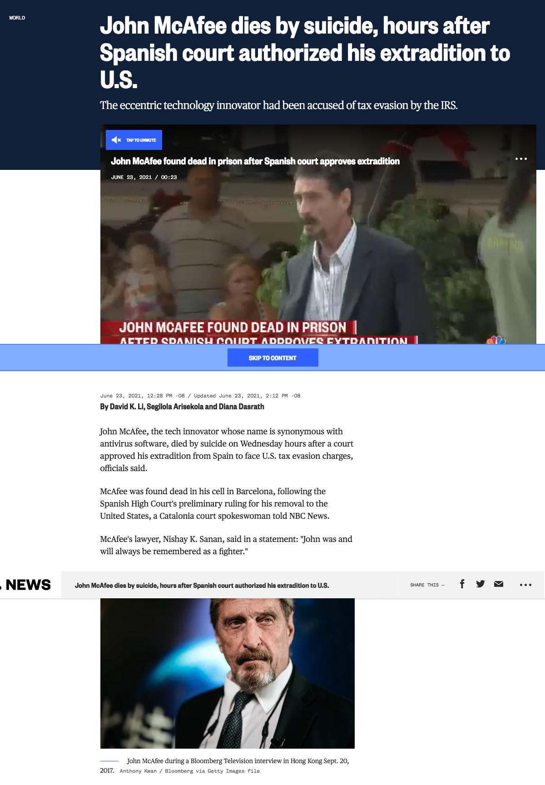Click the Skip to Content button

(272, 358)
